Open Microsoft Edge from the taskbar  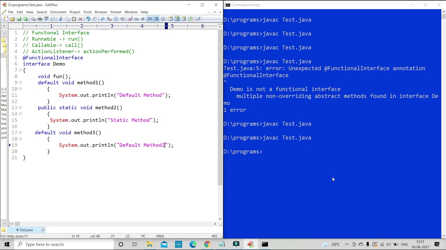193,244
